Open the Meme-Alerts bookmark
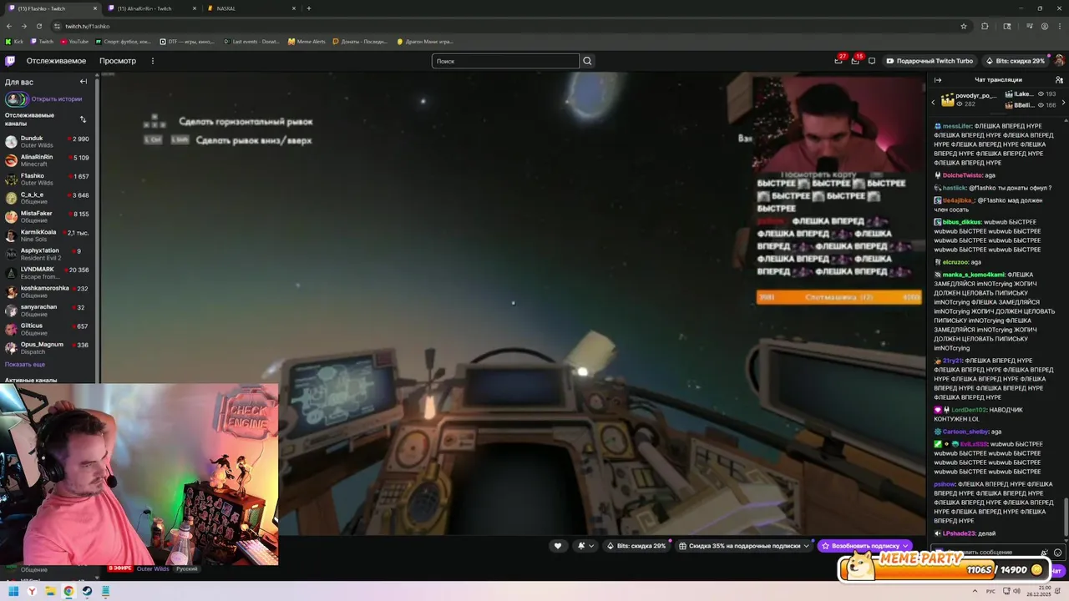Image resolution: width=1069 pixels, height=601 pixels. (307, 41)
